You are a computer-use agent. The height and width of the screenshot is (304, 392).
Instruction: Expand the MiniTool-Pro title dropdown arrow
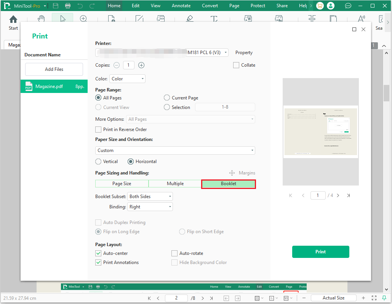(x=45, y=6)
